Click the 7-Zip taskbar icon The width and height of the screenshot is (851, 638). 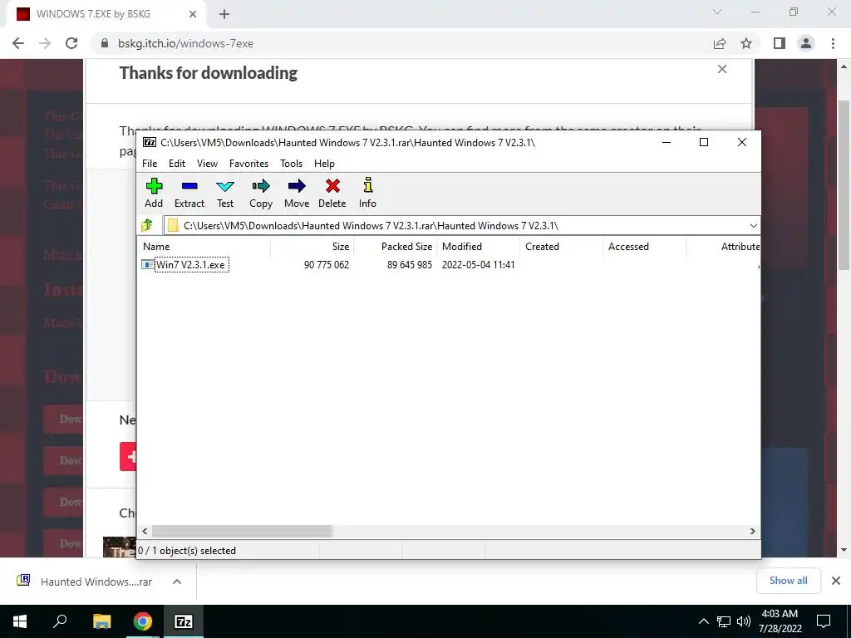point(183,621)
